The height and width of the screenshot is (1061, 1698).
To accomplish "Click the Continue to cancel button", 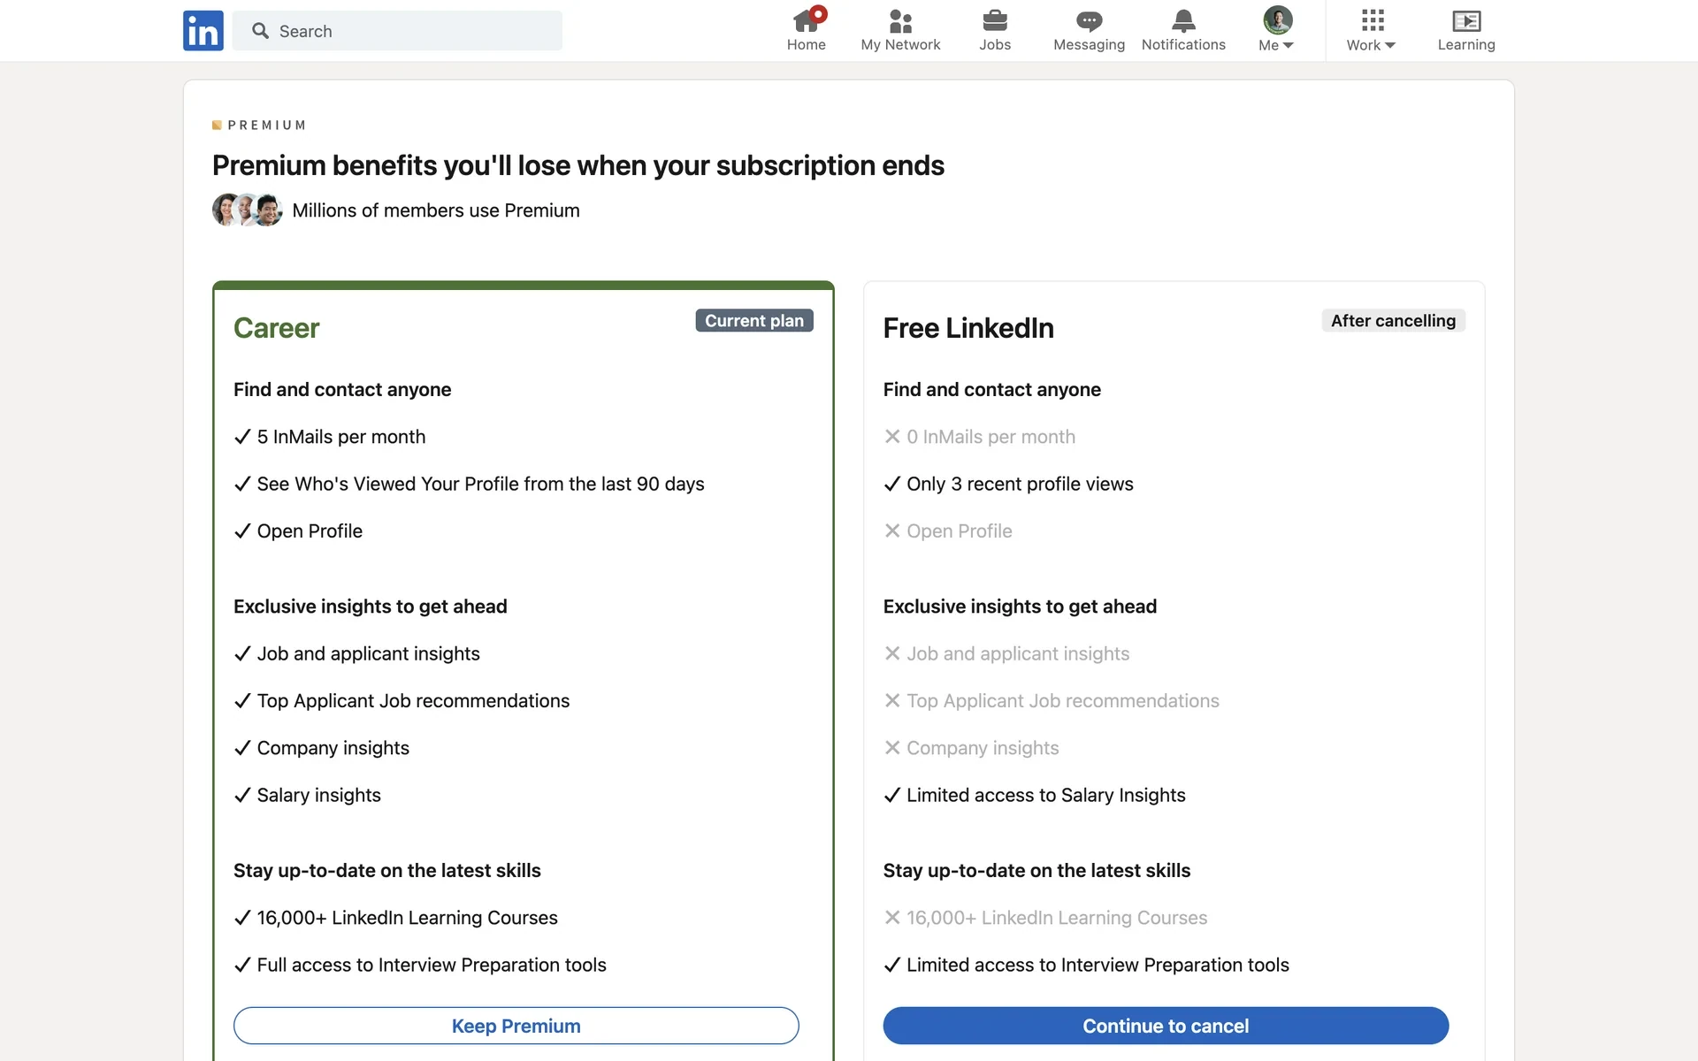I will [1166, 1026].
